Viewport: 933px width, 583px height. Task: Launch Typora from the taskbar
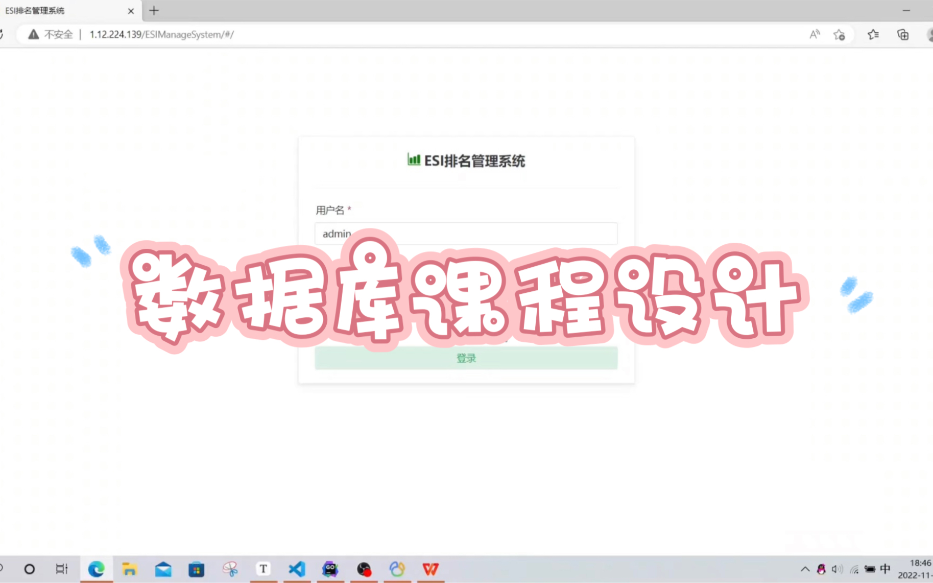pyautogui.click(x=264, y=569)
